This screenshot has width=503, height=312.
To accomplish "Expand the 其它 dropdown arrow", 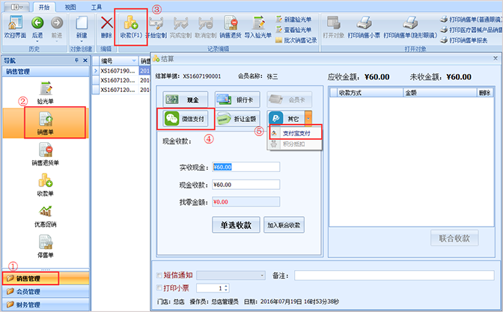I will (x=308, y=119).
